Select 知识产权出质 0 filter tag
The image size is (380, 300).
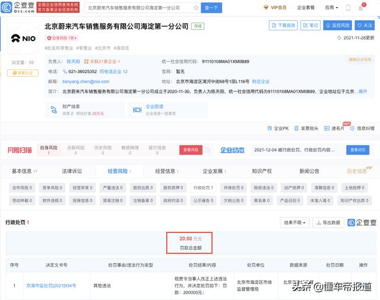coord(354,201)
